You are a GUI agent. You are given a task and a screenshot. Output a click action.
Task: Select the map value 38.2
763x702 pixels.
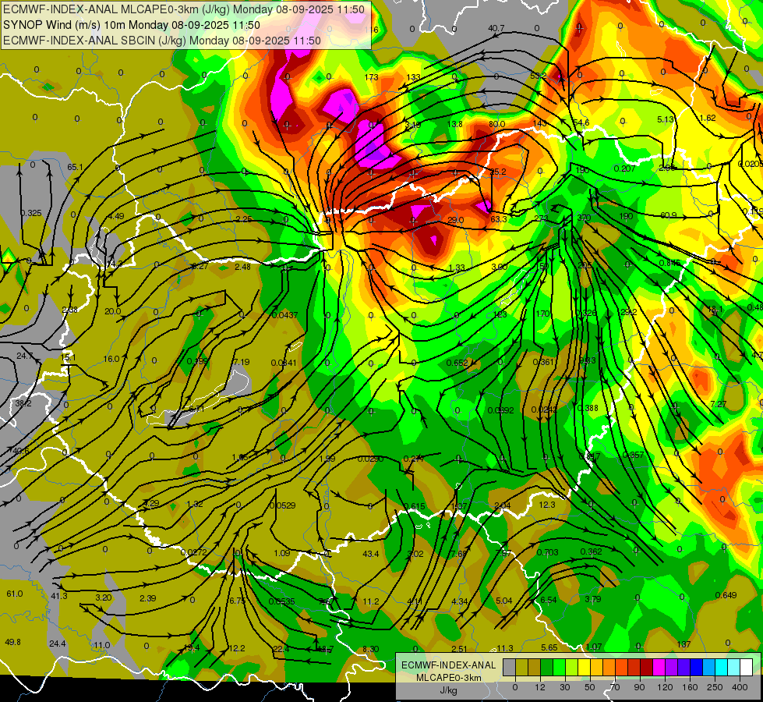point(23,403)
